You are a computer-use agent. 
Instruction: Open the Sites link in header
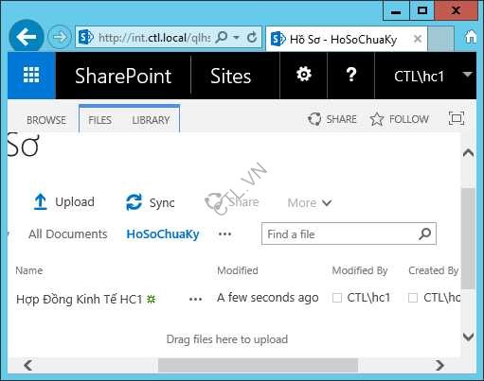click(x=231, y=76)
